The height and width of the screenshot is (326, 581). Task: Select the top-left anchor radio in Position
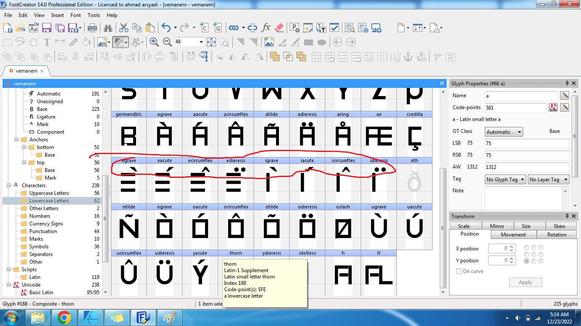pyautogui.click(x=527, y=247)
